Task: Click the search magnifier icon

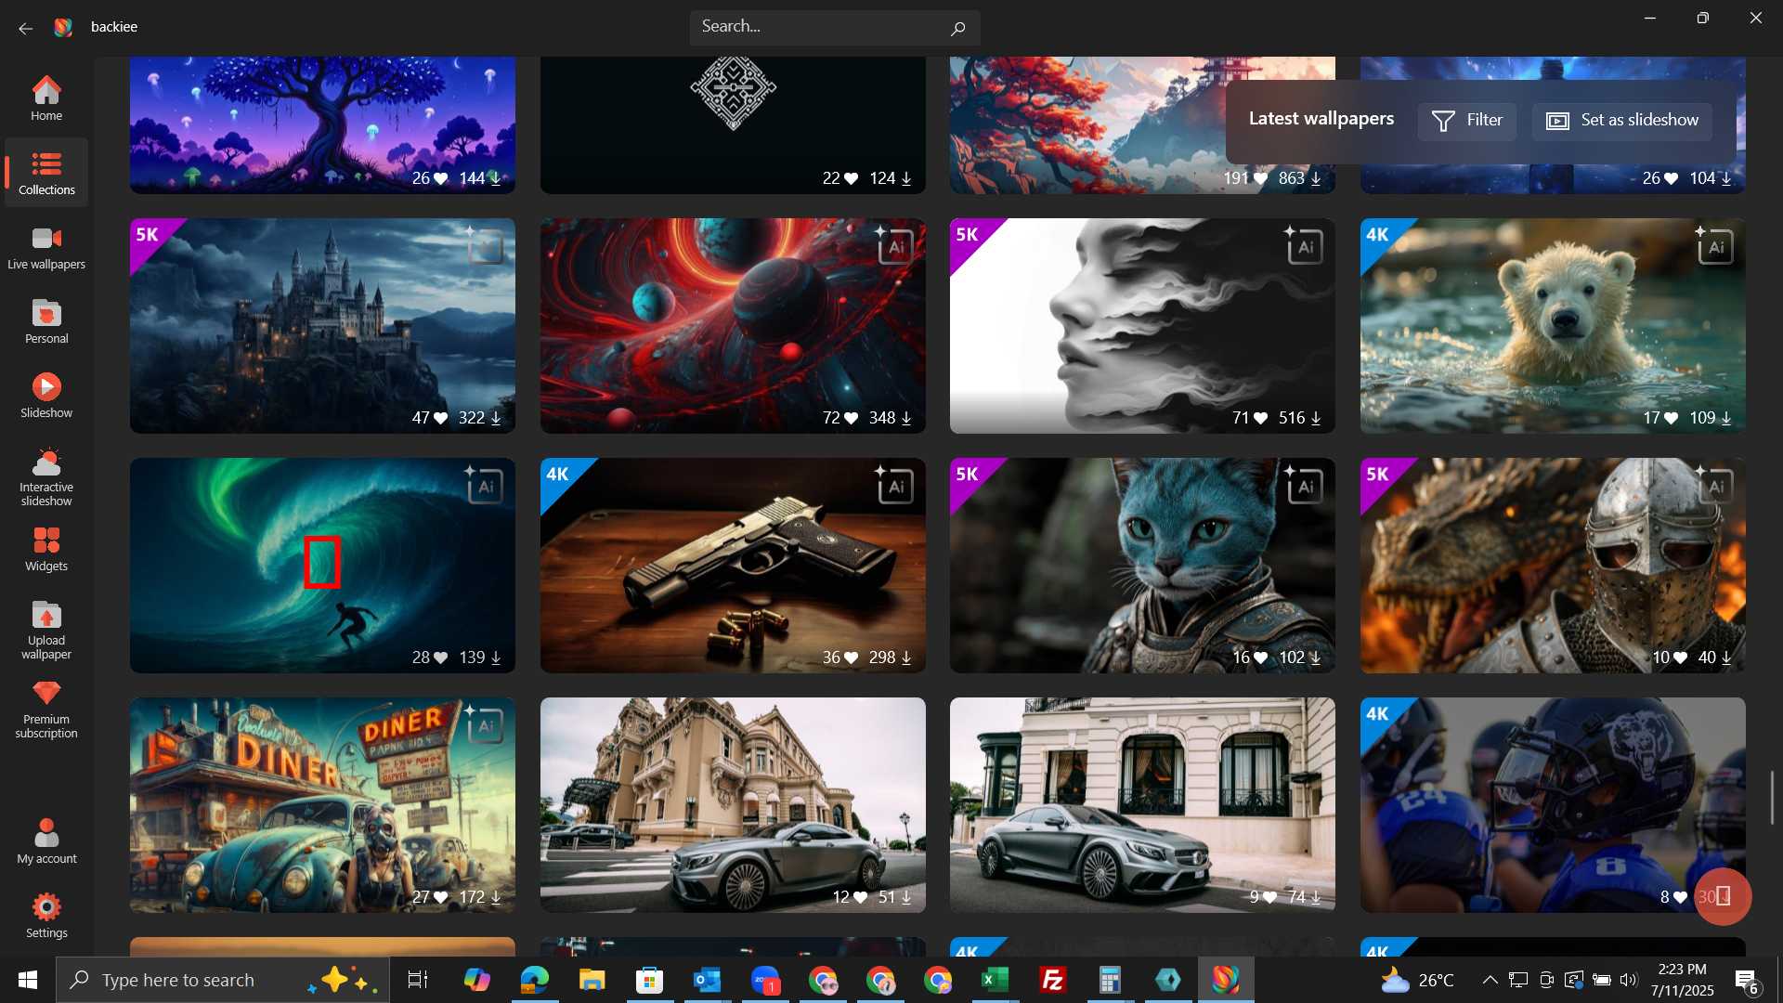Action: coord(957,28)
